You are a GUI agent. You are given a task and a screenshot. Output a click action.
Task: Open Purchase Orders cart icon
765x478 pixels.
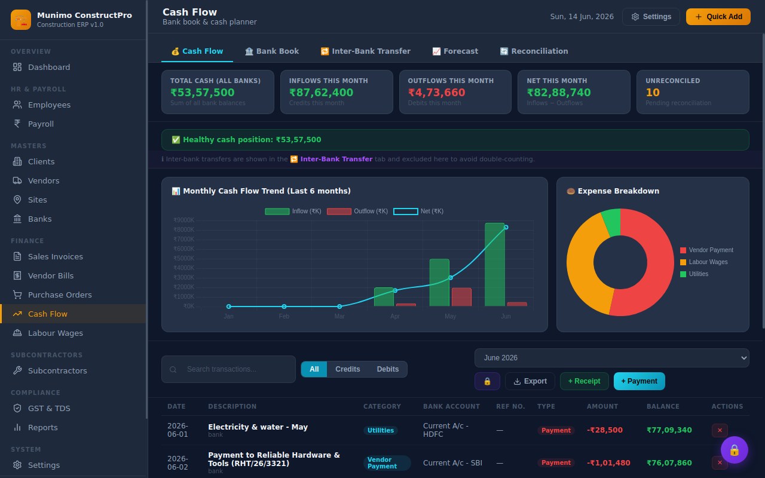17,295
